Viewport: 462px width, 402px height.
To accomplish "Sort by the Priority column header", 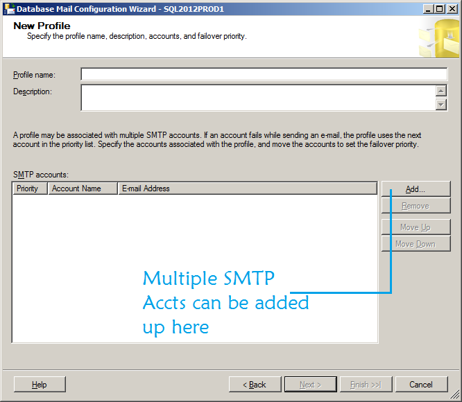I will coord(30,189).
